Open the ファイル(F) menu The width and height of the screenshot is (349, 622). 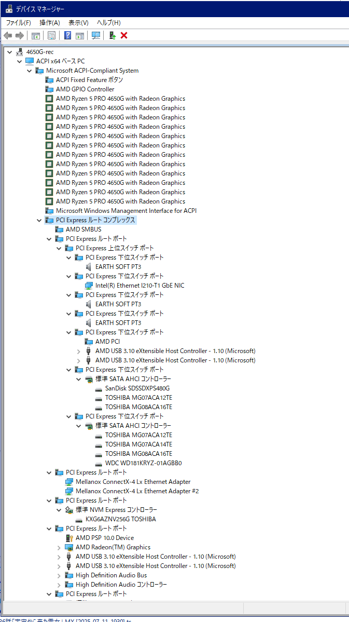point(18,23)
